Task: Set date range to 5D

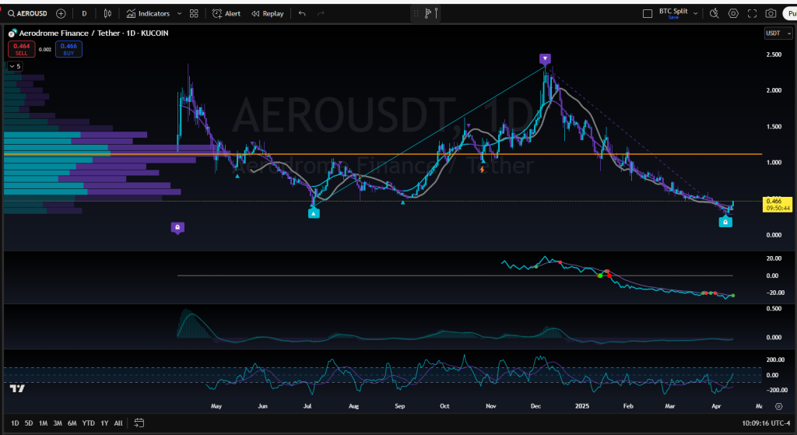Action: coord(29,423)
